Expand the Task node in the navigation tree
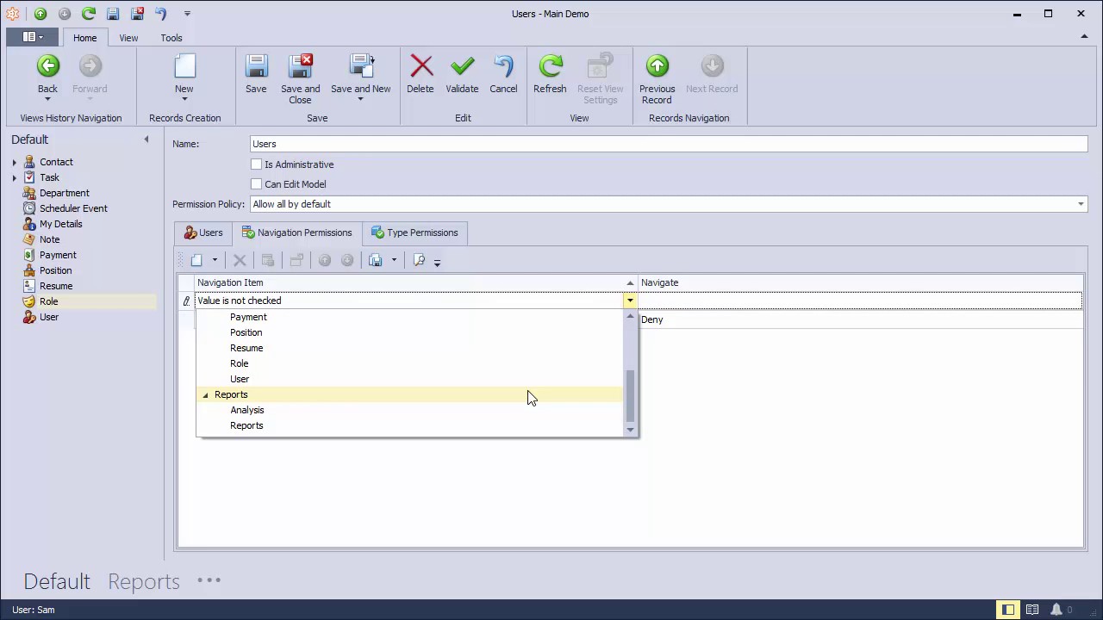The height and width of the screenshot is (620, 1103). 14,177
